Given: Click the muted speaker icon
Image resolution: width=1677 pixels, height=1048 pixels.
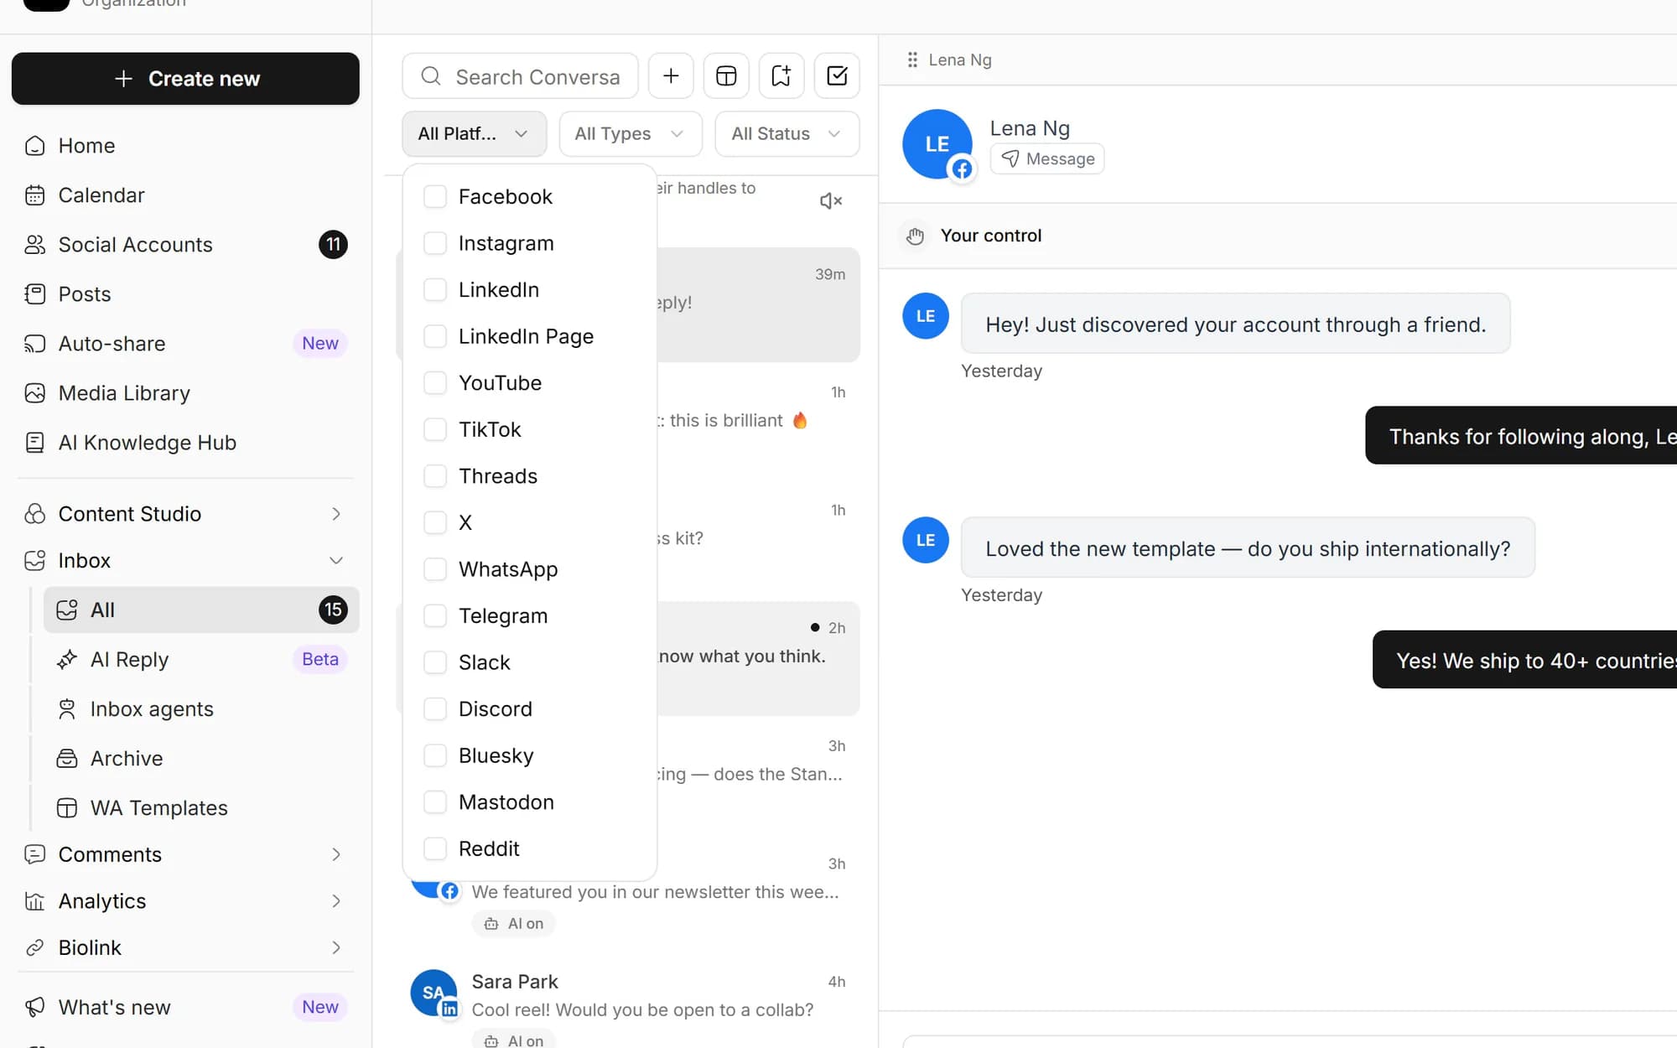Looking at the screenshot, I should 830,201.
